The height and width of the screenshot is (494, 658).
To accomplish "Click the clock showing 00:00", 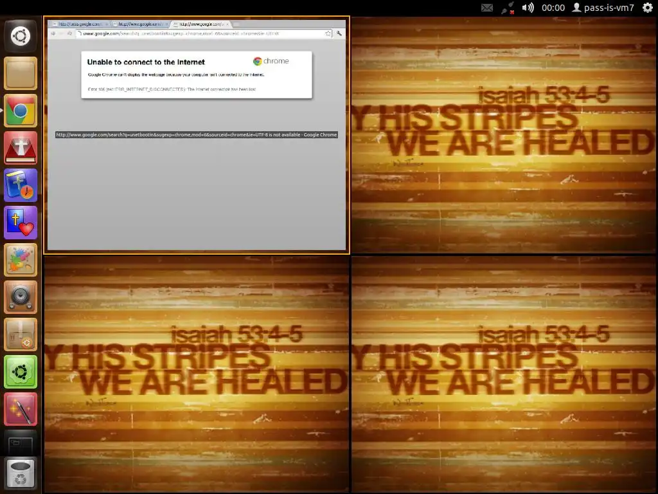I will point(553,8).
